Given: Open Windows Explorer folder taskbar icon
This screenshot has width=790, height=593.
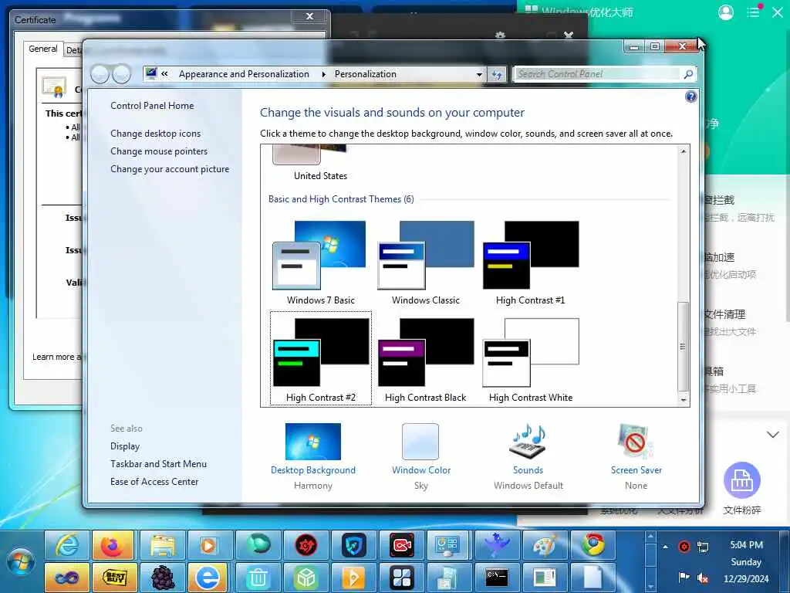Looking at the screenshot, I should coord(162,545).
